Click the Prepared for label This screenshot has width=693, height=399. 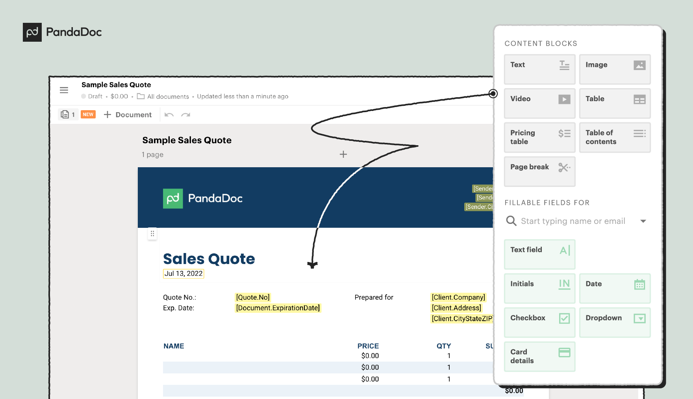point(374,297)
